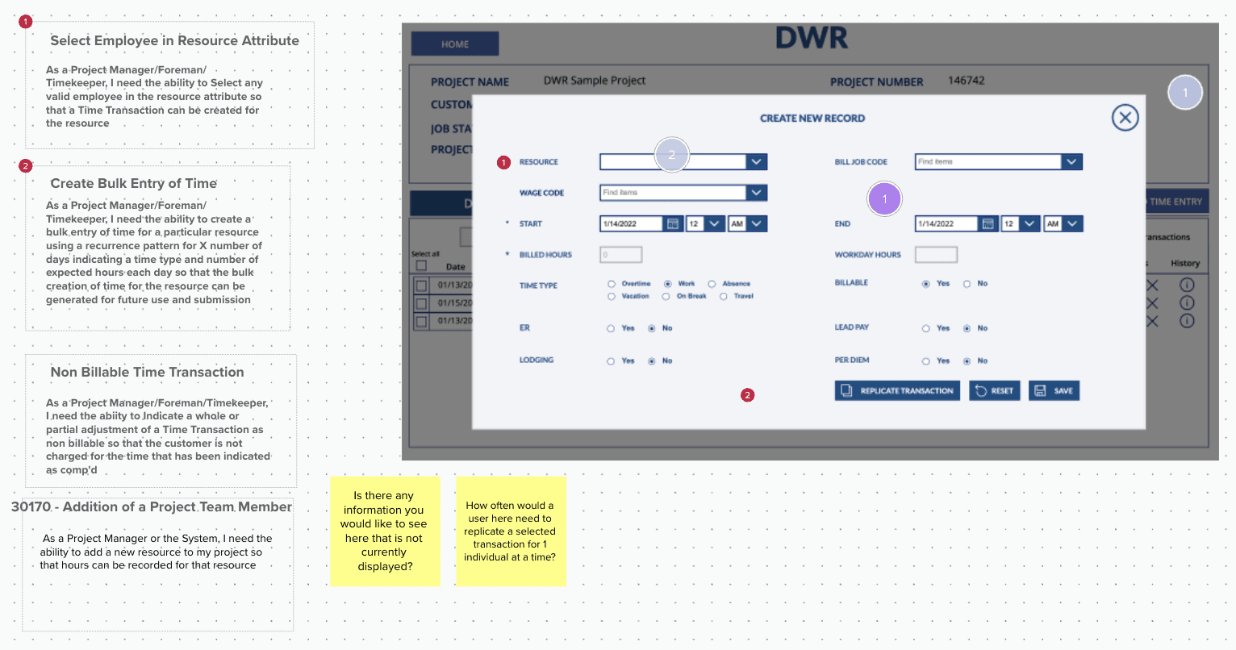Tick the Select all checkbox
The image size is (1236, 650).
(x=421, y=266)
